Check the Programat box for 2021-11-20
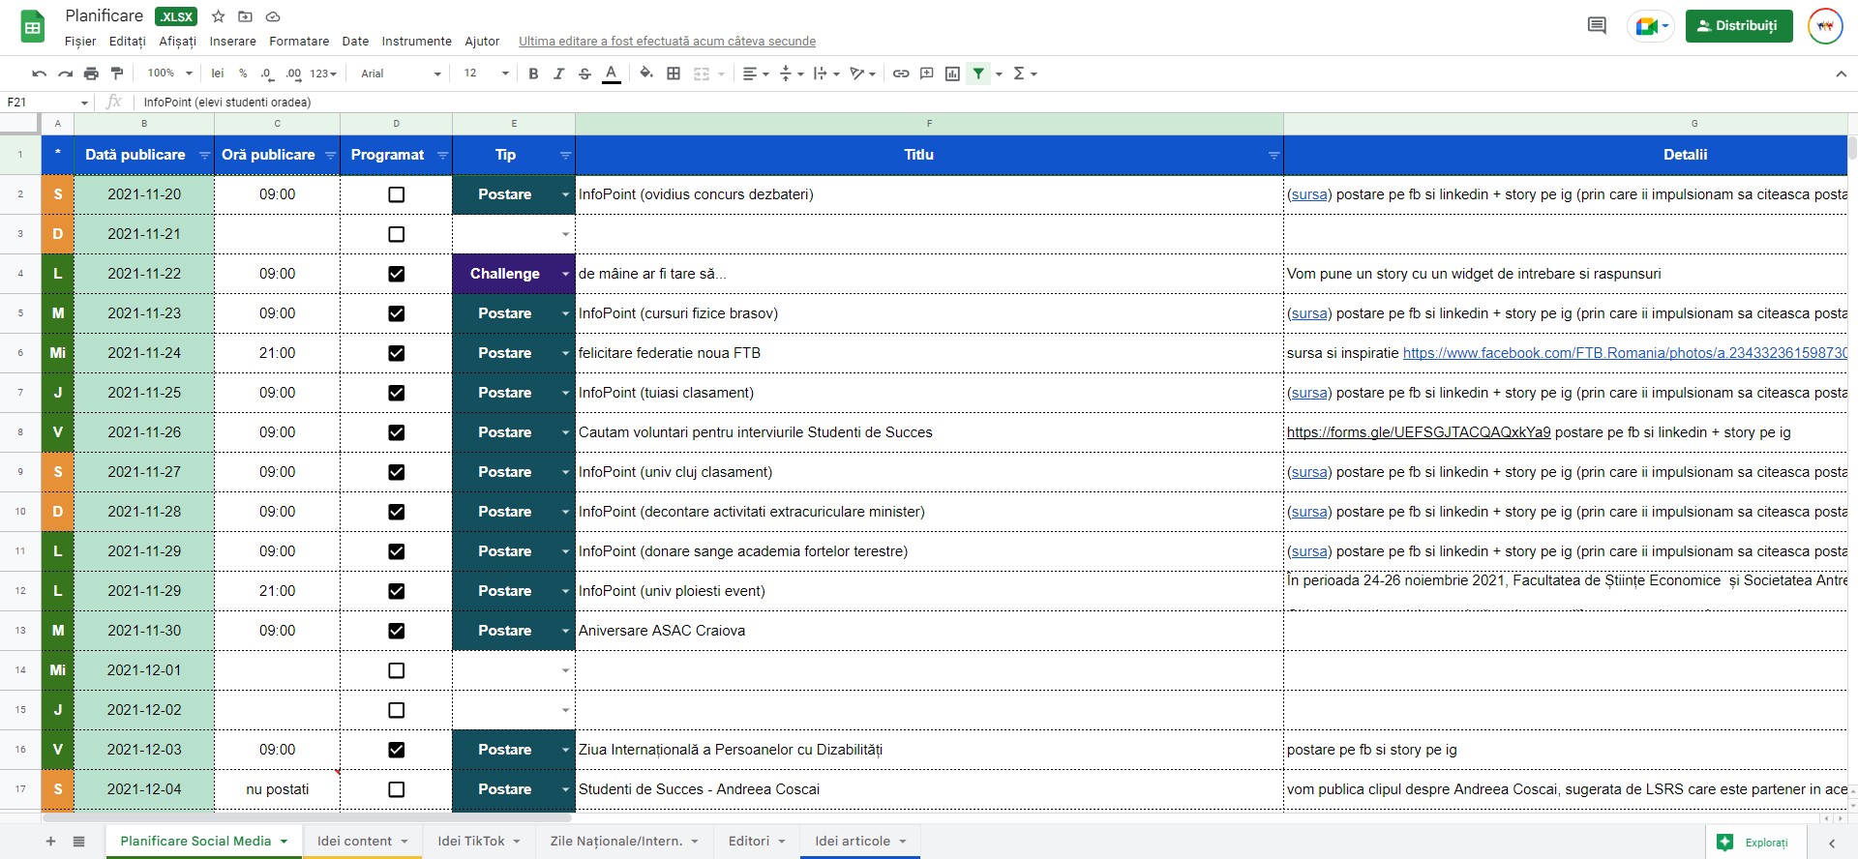The height and width of the screenshot is (859, 1858). [x=396, y=194]
